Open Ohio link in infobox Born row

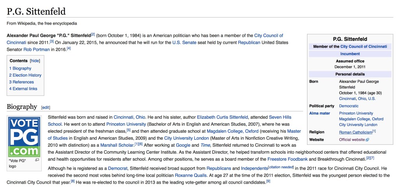pyautogui.click(x=362, y=98)
